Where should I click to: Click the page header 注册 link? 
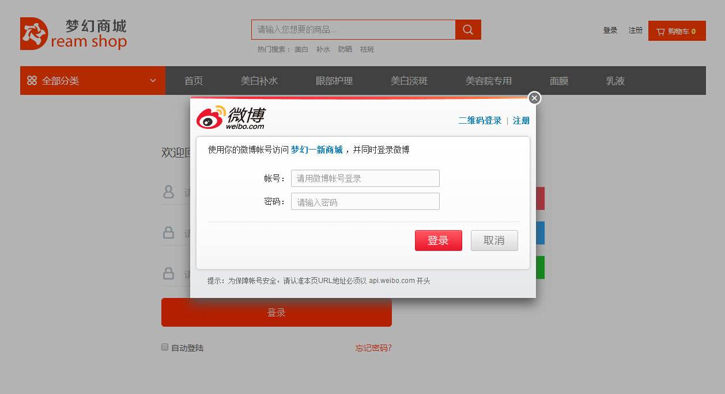(x=636, y=30)
